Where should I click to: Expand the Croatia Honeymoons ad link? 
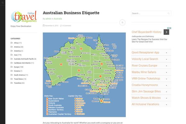coord(151,85)
